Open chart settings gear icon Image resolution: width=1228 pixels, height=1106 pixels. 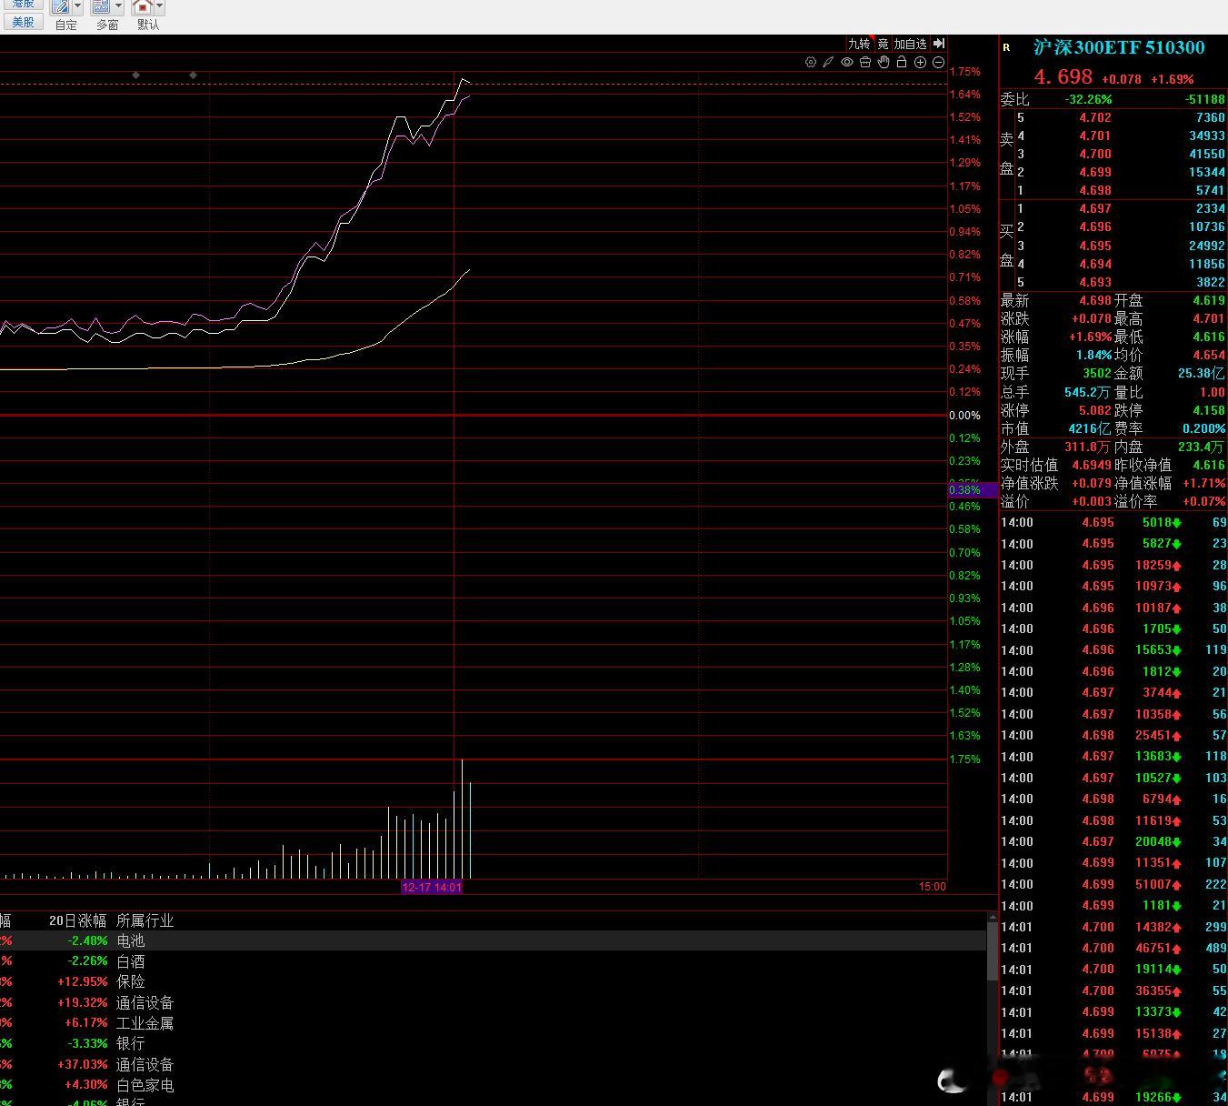[811, 62]
